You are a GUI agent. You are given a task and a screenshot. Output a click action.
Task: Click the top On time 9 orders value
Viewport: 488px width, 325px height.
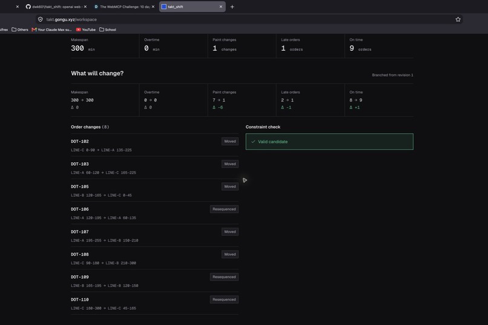click(360, 48)
